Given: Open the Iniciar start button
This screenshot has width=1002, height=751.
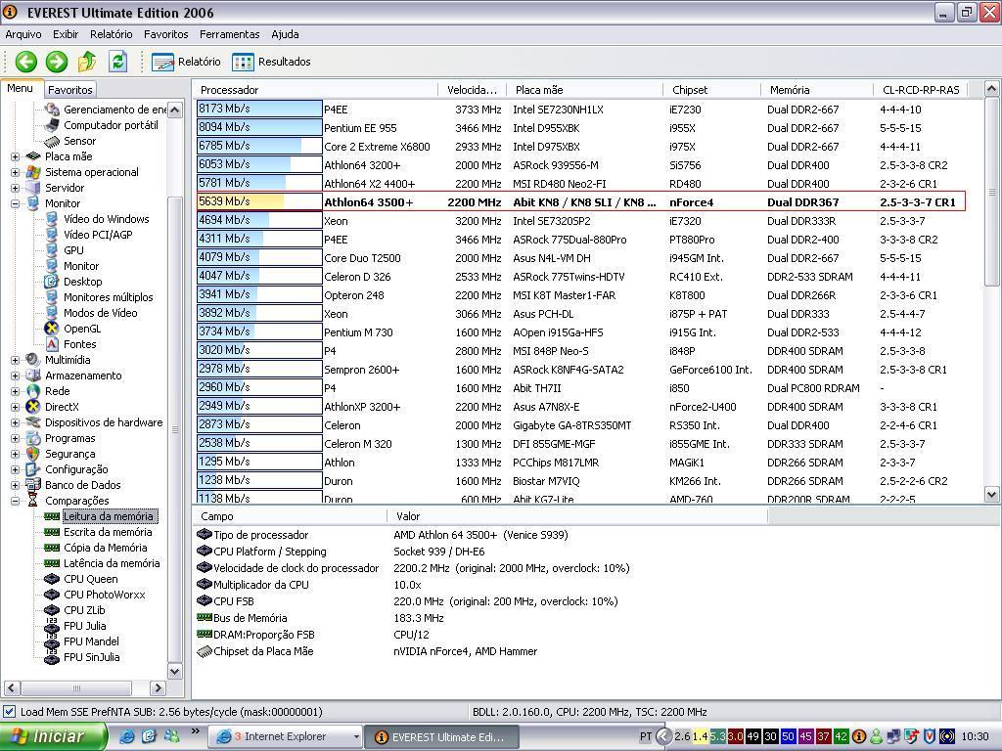Looking at the screenshot, I should point(53,737).
